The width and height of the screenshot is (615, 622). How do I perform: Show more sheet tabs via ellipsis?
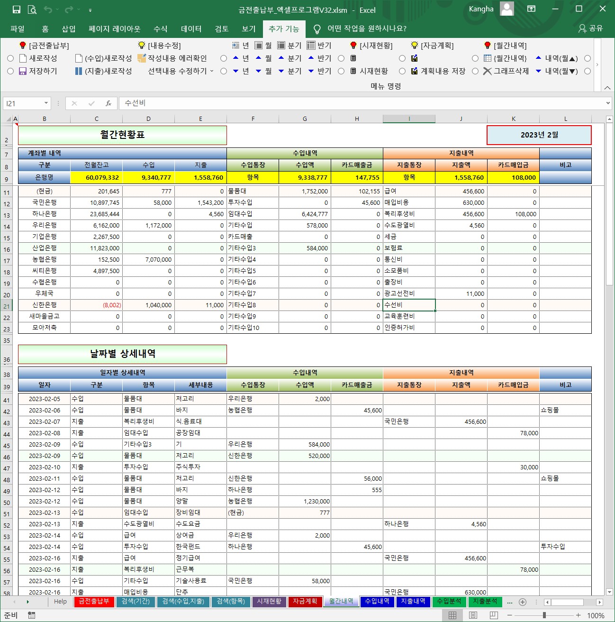click(509, 602)
